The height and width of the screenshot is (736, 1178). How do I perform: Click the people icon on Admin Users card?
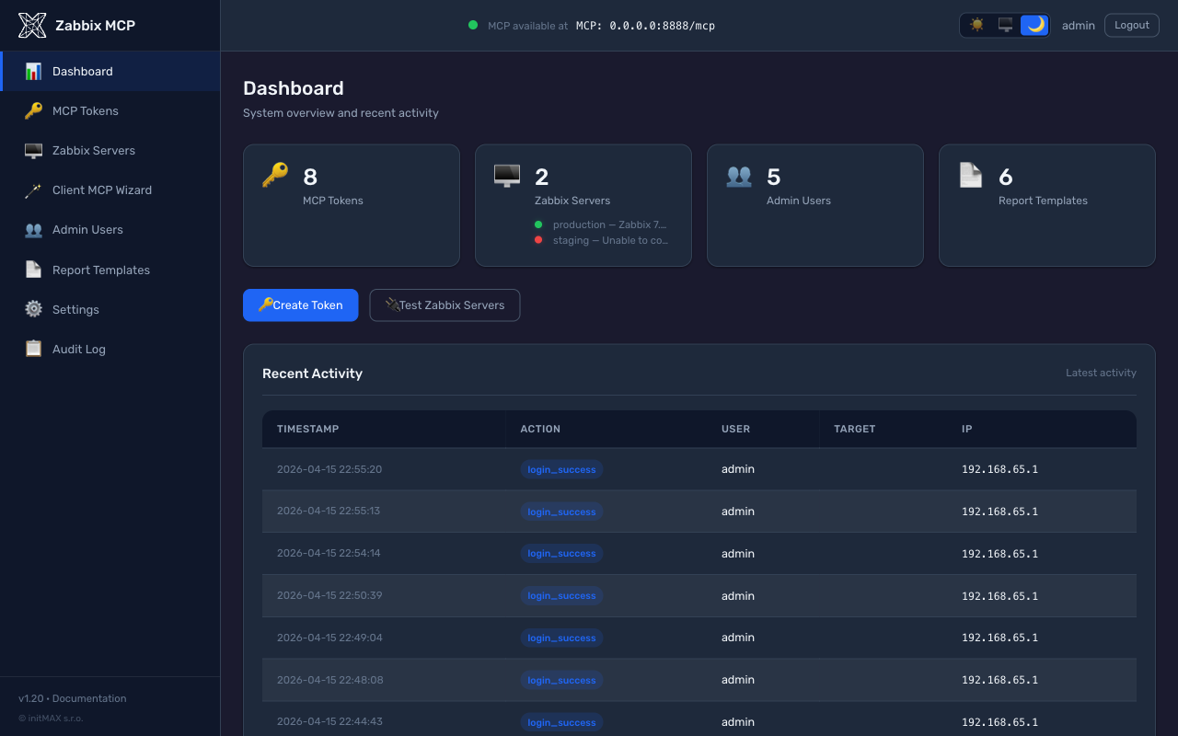coord(739,175)
